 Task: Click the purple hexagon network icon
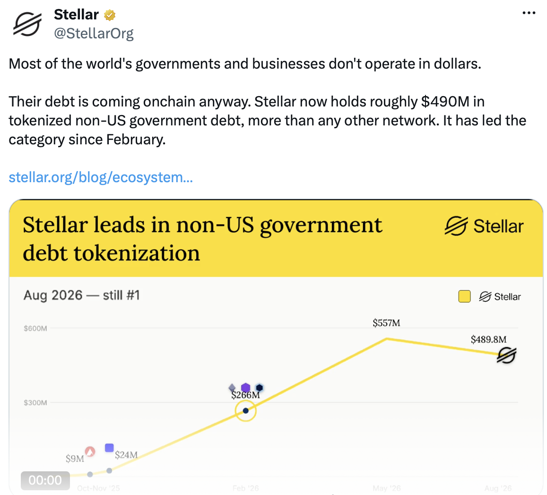[x=245, y=388]
